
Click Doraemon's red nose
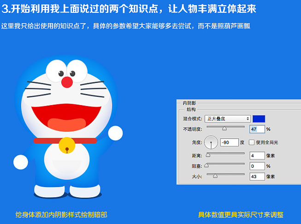(x=67, y=82)
